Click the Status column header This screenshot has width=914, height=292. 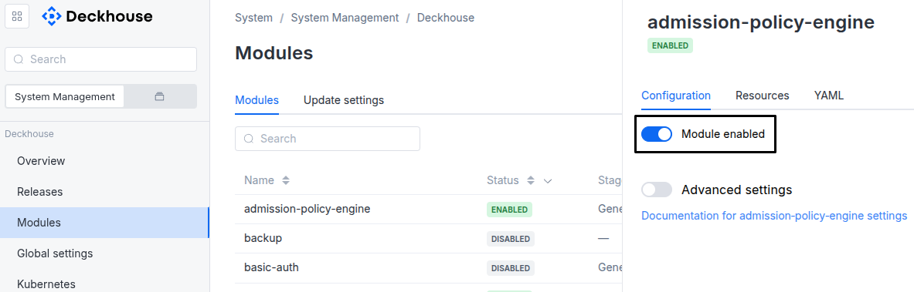502,180
